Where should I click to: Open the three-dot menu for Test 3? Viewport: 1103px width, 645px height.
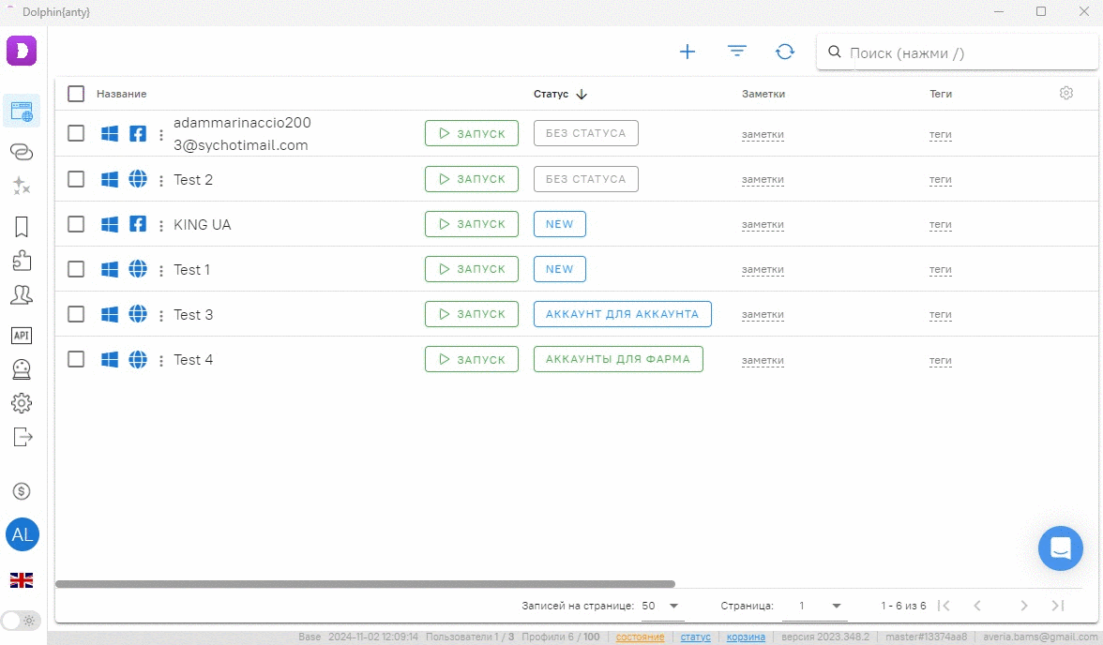(161, 315)
